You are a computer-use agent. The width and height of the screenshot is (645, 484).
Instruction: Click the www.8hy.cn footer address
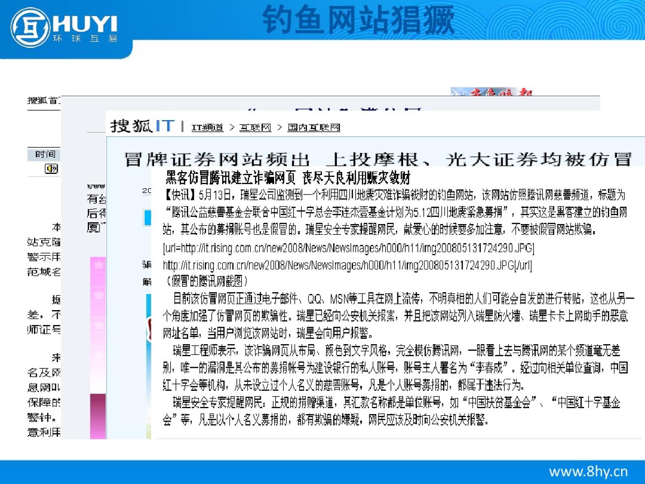(588, 471)
